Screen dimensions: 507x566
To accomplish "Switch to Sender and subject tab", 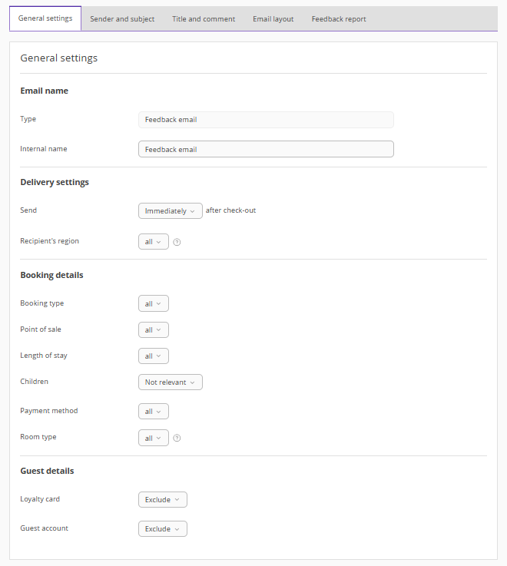I will click(122, 19).
